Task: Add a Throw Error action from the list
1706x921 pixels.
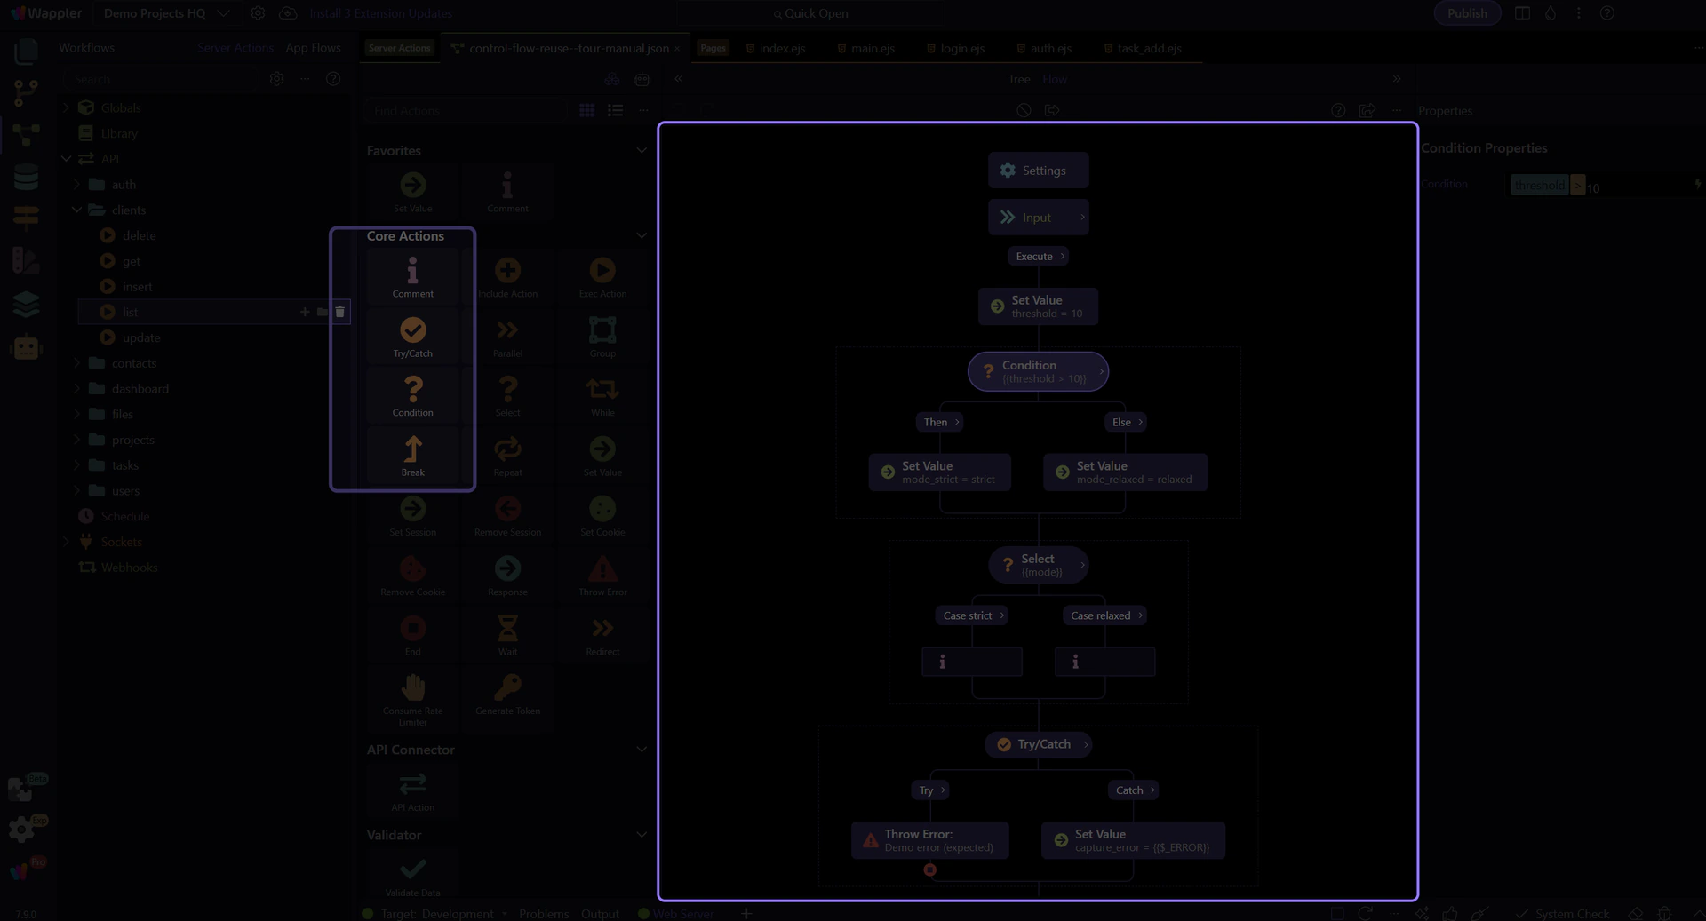Action: pyautogui.click(x=602, y=575)
